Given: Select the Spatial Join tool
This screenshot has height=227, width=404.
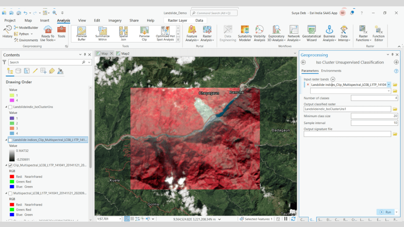Looking at the screenshot, I should (x=123, y=34).
